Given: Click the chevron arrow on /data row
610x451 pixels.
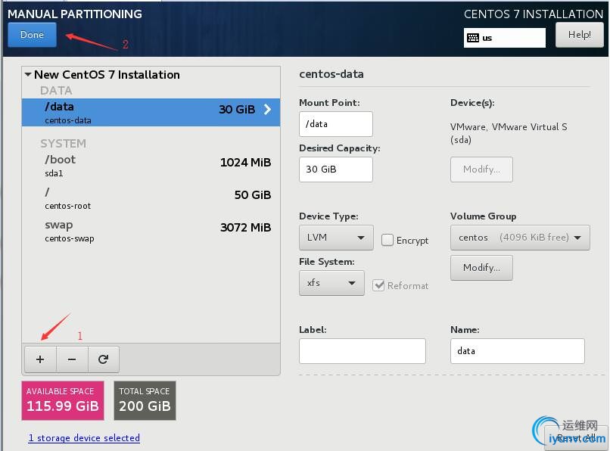Looking at the screenshot, I should click(267, 110).
